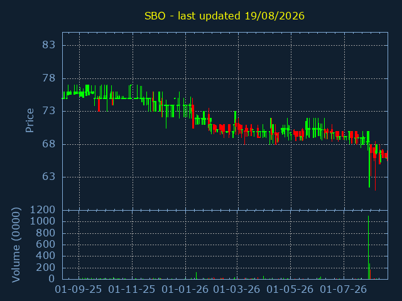Select the 01-11-25 date label

click(x=132, y=290)
